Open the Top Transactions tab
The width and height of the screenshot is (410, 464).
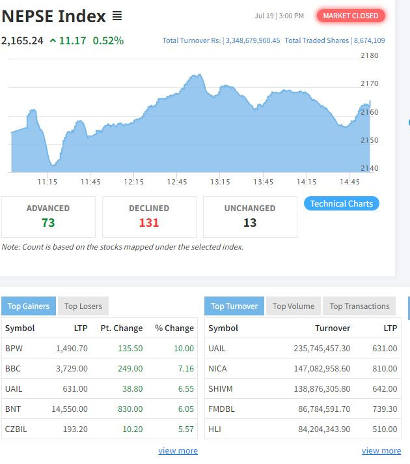pyautogui.click(x=359, y=306)
